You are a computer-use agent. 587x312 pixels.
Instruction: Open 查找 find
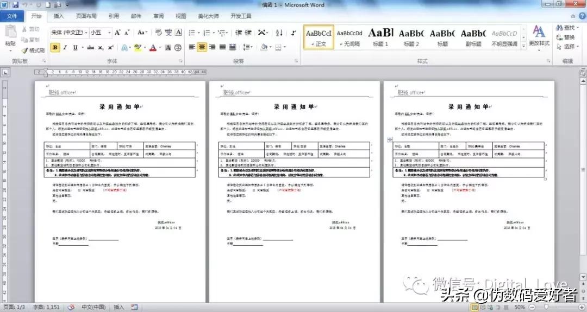[x=567, y=28]
